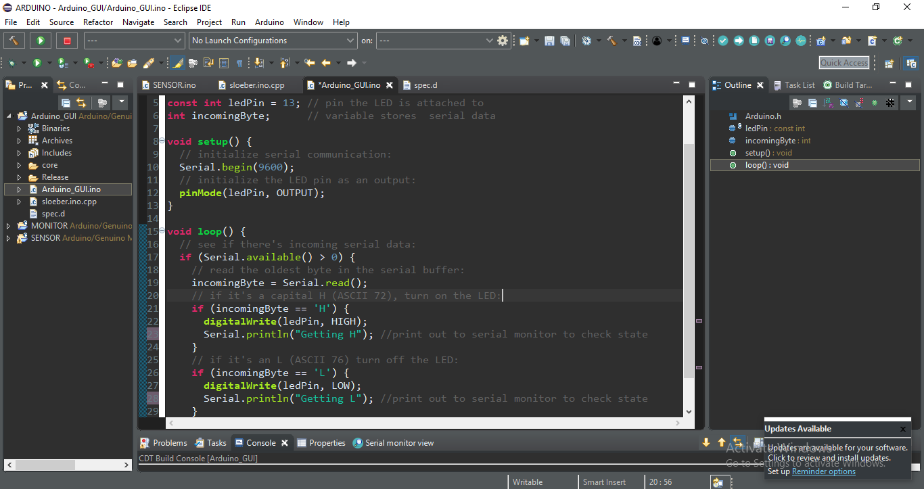The height and width of the screenshot is (489, 924).
Task: Click the Reminder options link
Action: coord(823,471)
